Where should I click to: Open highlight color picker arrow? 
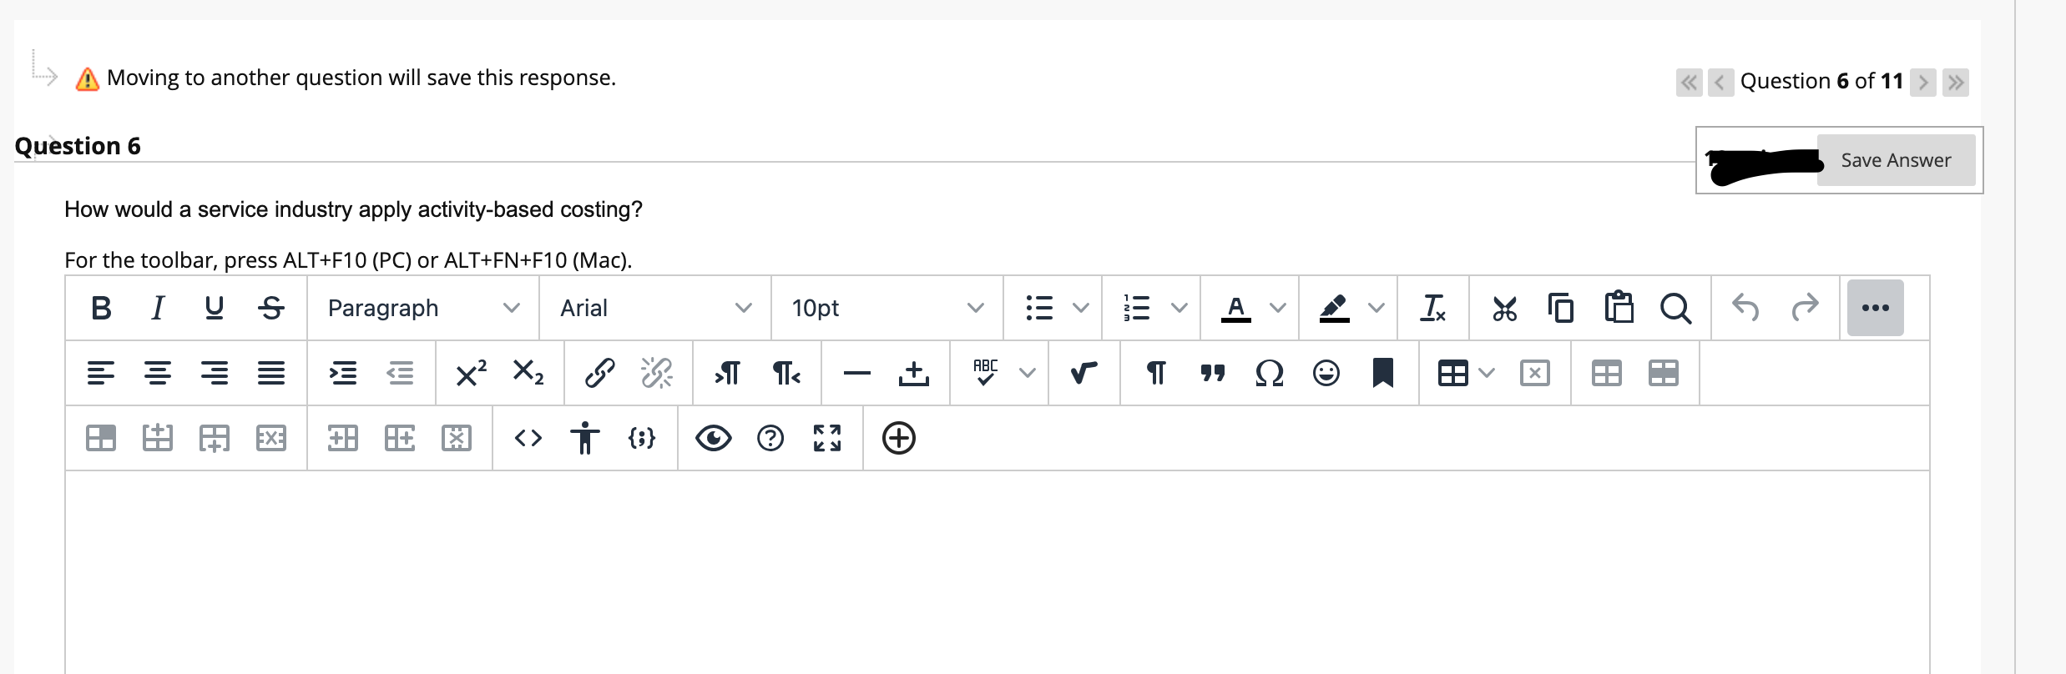tap(1376, 308)
